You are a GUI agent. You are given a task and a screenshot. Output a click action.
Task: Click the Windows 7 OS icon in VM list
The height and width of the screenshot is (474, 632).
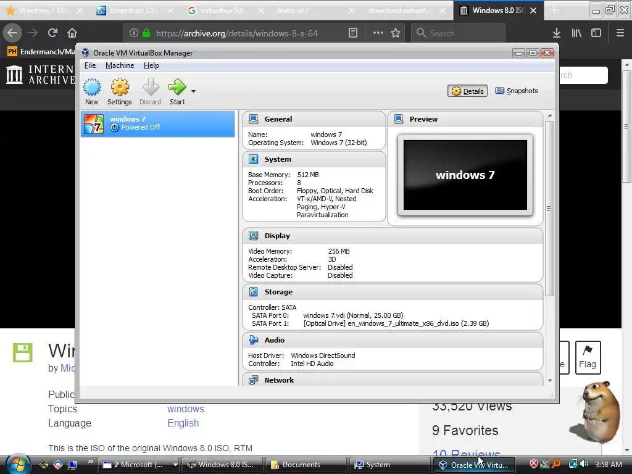(94, 123)
